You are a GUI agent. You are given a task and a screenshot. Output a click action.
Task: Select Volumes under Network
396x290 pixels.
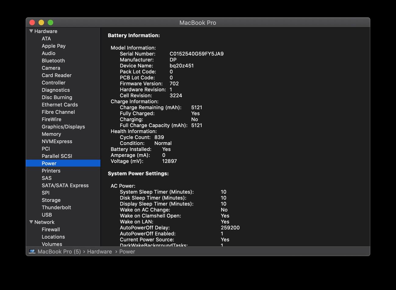[x=52, y=244]
